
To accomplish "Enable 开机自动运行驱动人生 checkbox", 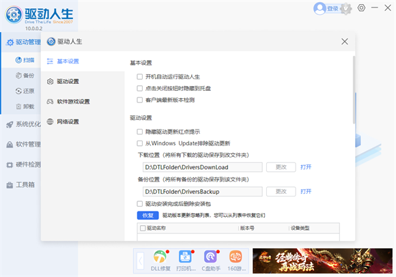I will pyautogui.click(x=140, y=76).
